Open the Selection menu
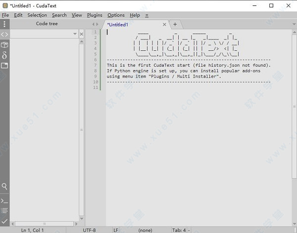Screen dimensions: 297x233 tap(37, 15)
